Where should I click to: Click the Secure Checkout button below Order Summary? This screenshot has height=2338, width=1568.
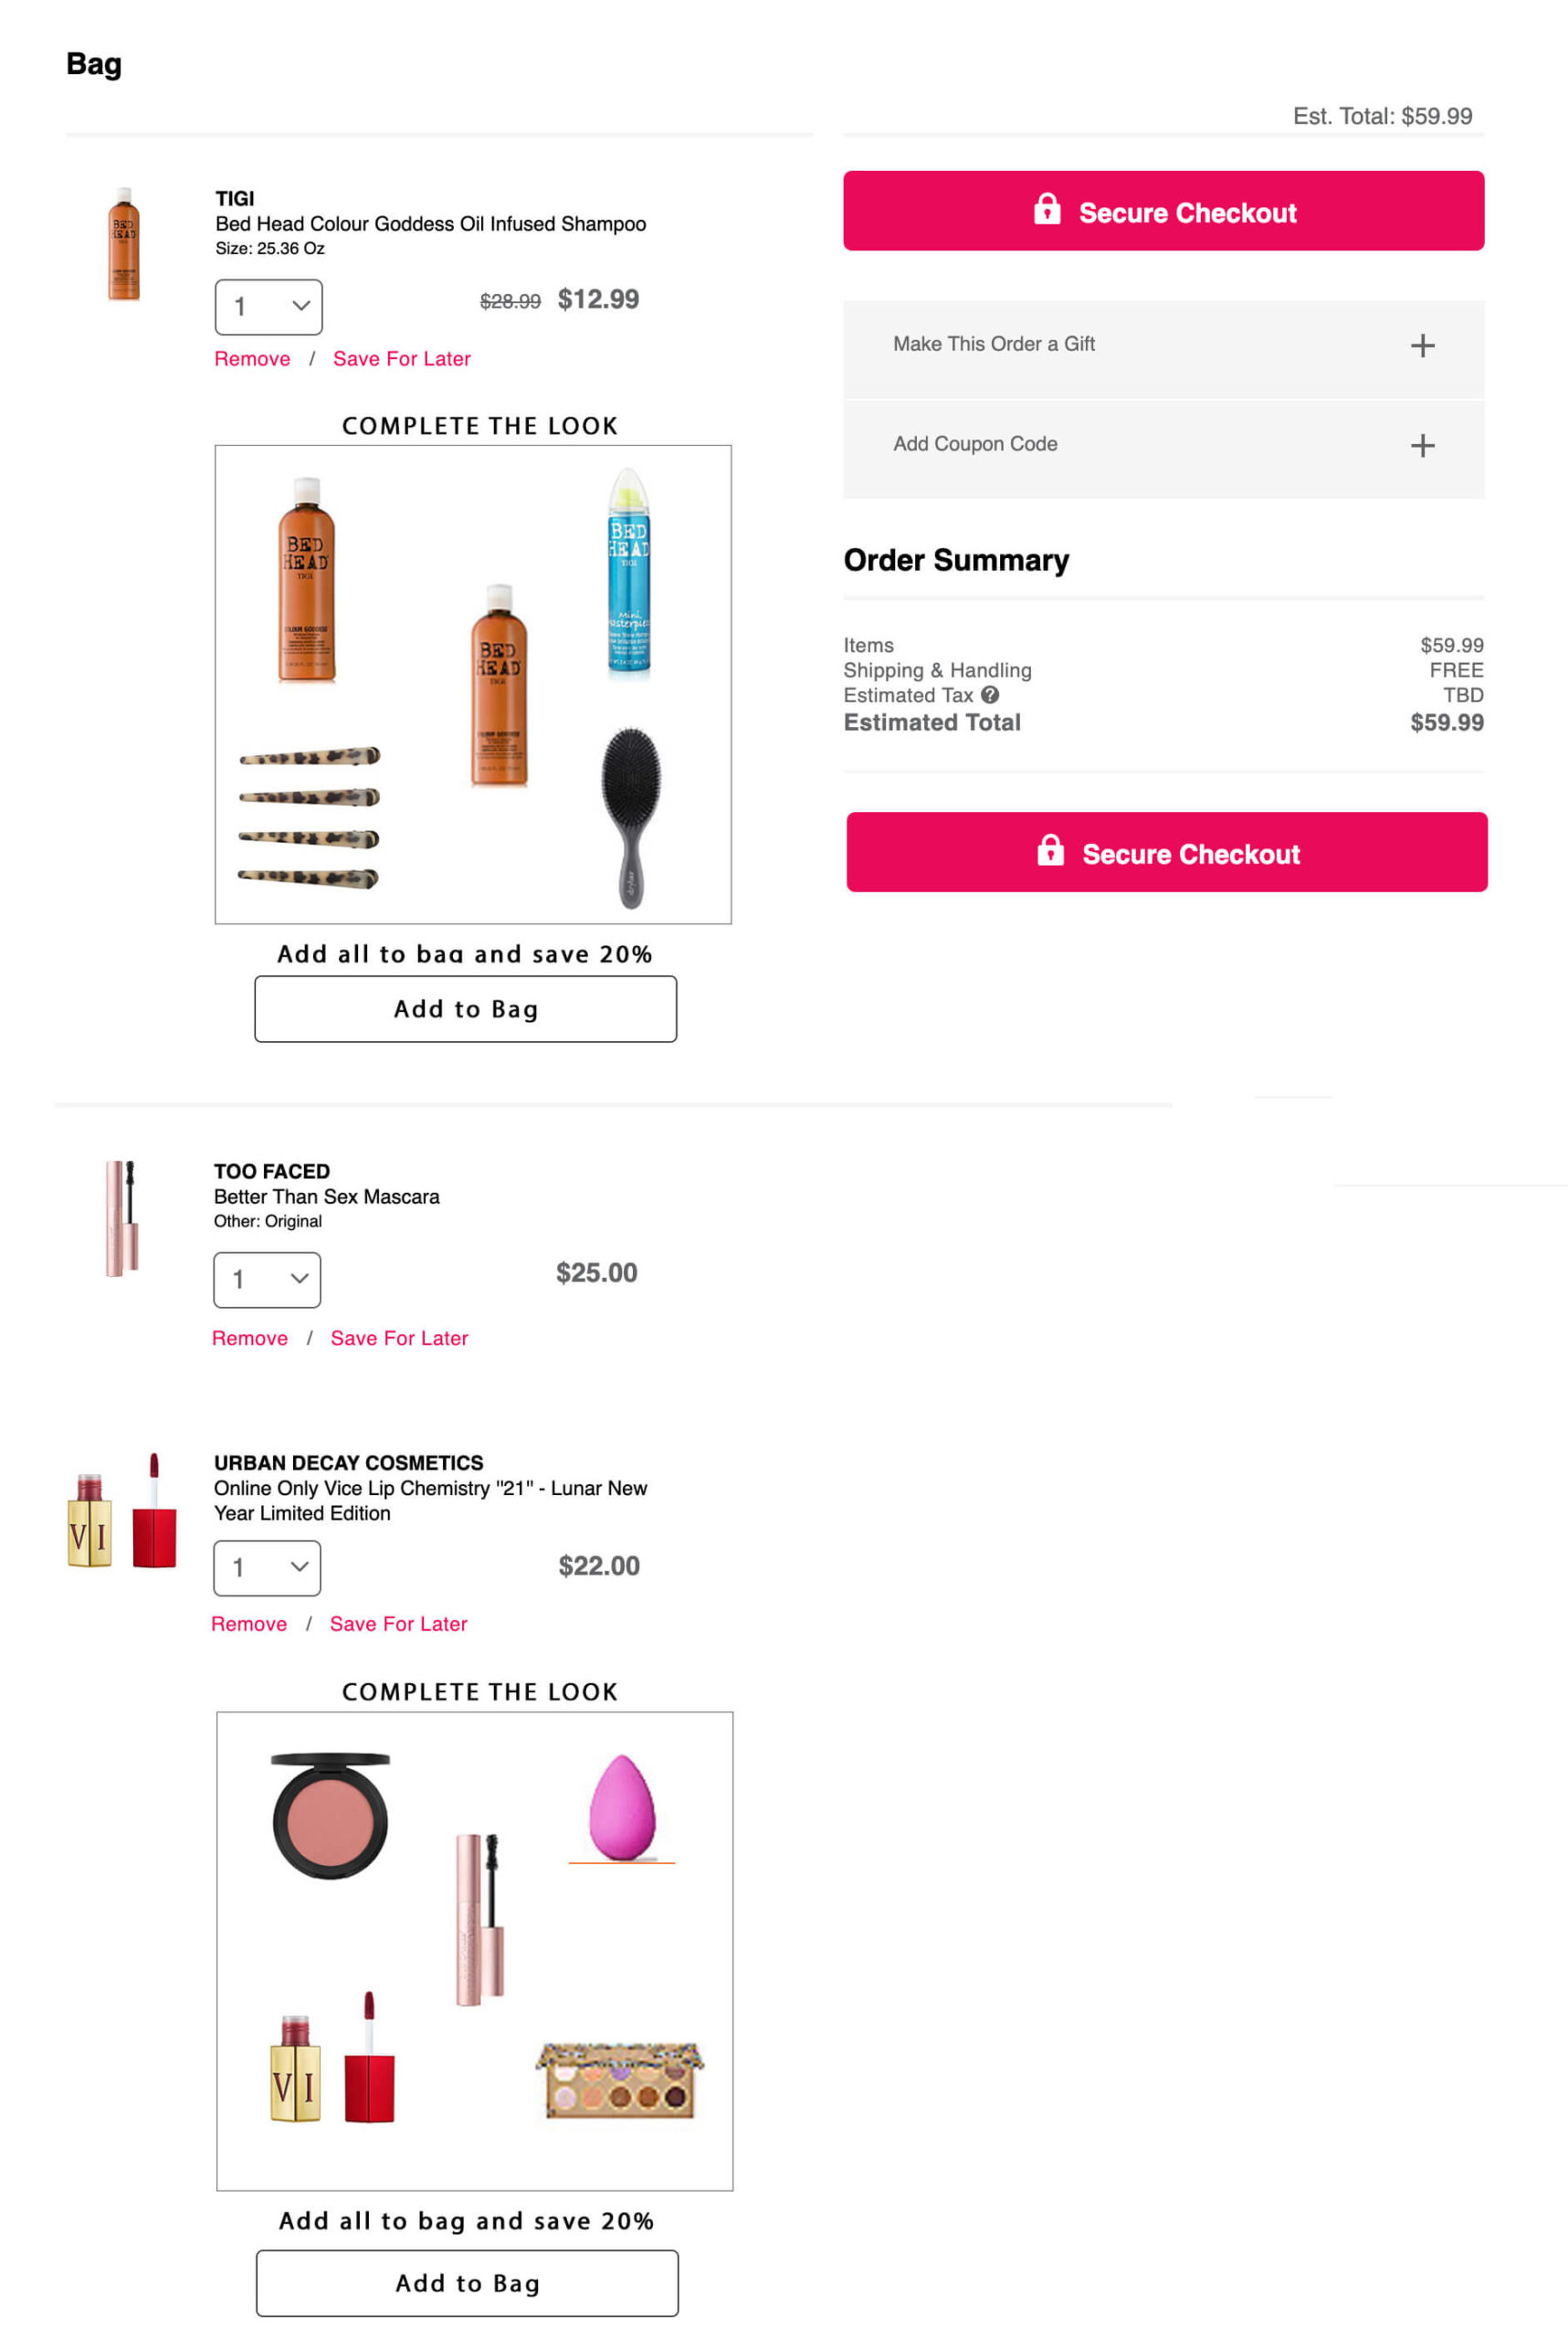1166,852
